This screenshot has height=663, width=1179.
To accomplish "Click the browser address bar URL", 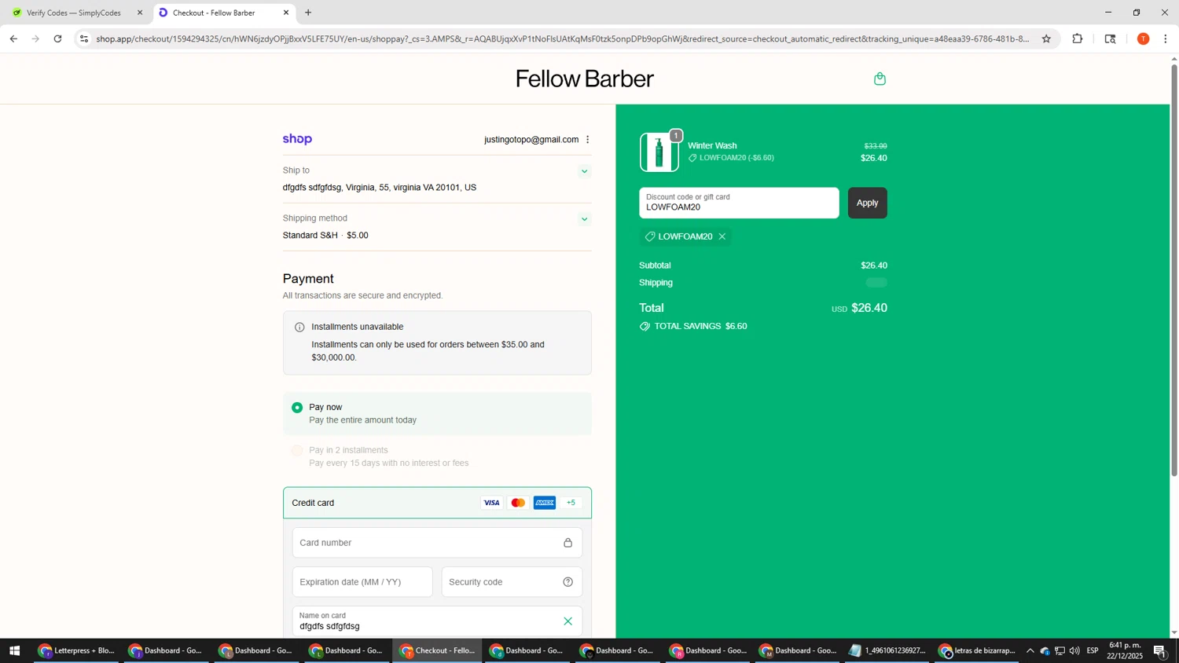I will (x=562, y=38).
